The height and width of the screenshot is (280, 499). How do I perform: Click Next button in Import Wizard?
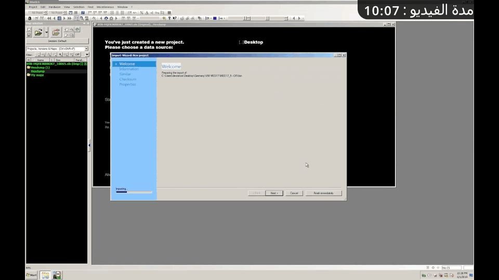point(274,193)
